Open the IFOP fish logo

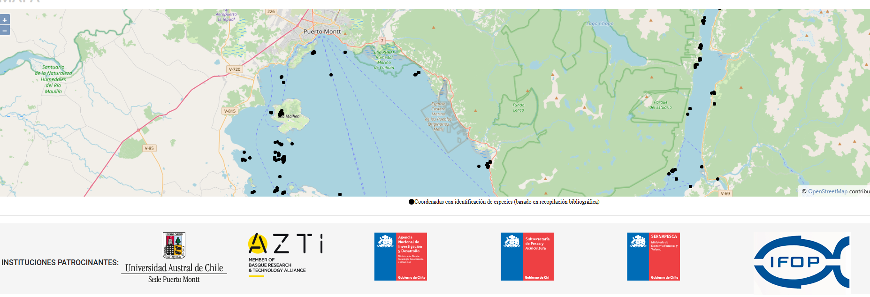click(801, 262)
